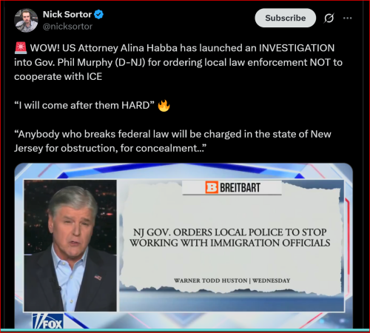The width and height of the screenshot is (370, 333).
Task: Click the "Anybody who breaks federal law" quote
Action: (172, 141)
